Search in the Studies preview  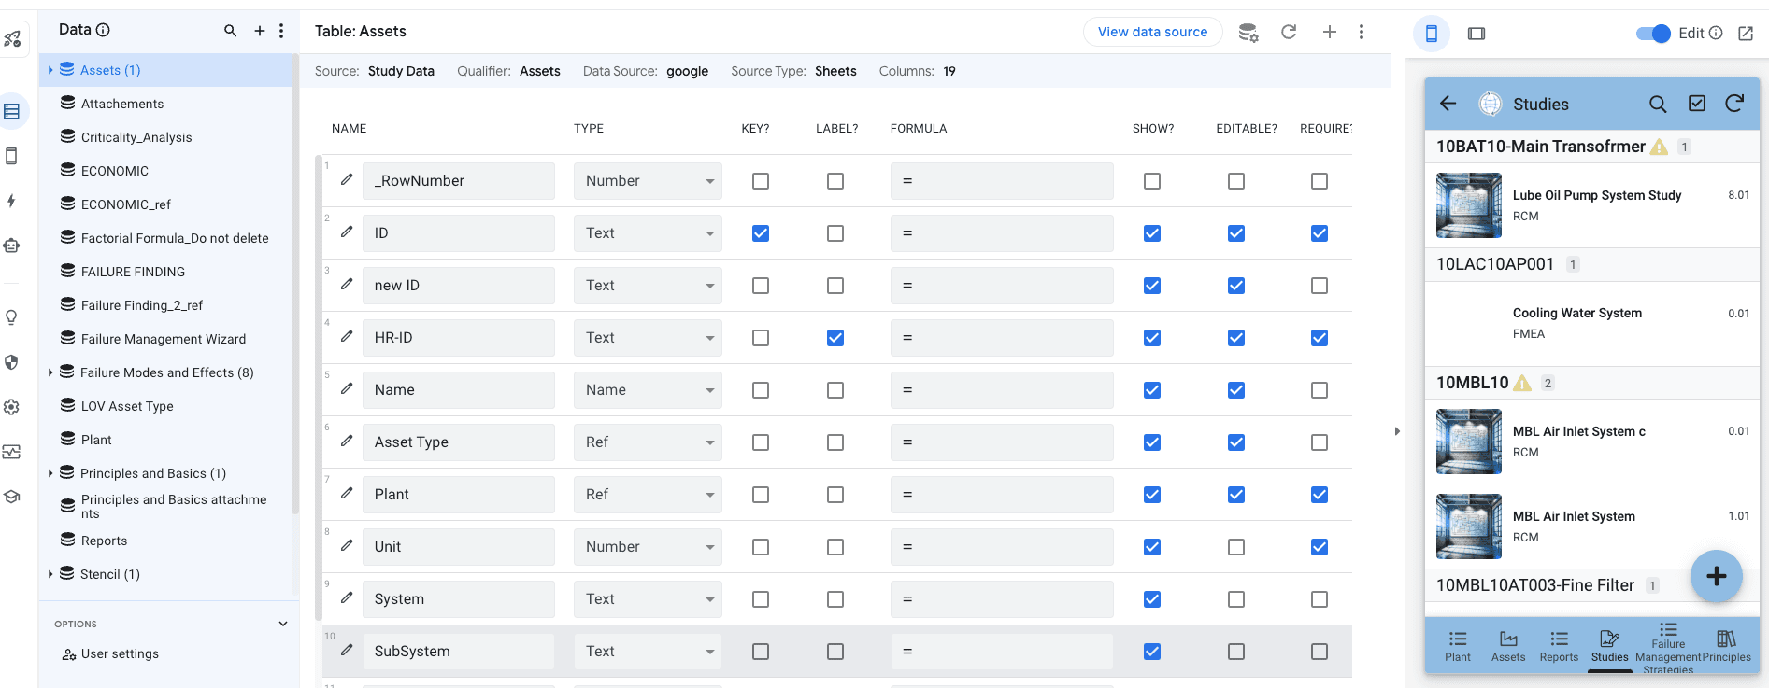click(1658, 104)
